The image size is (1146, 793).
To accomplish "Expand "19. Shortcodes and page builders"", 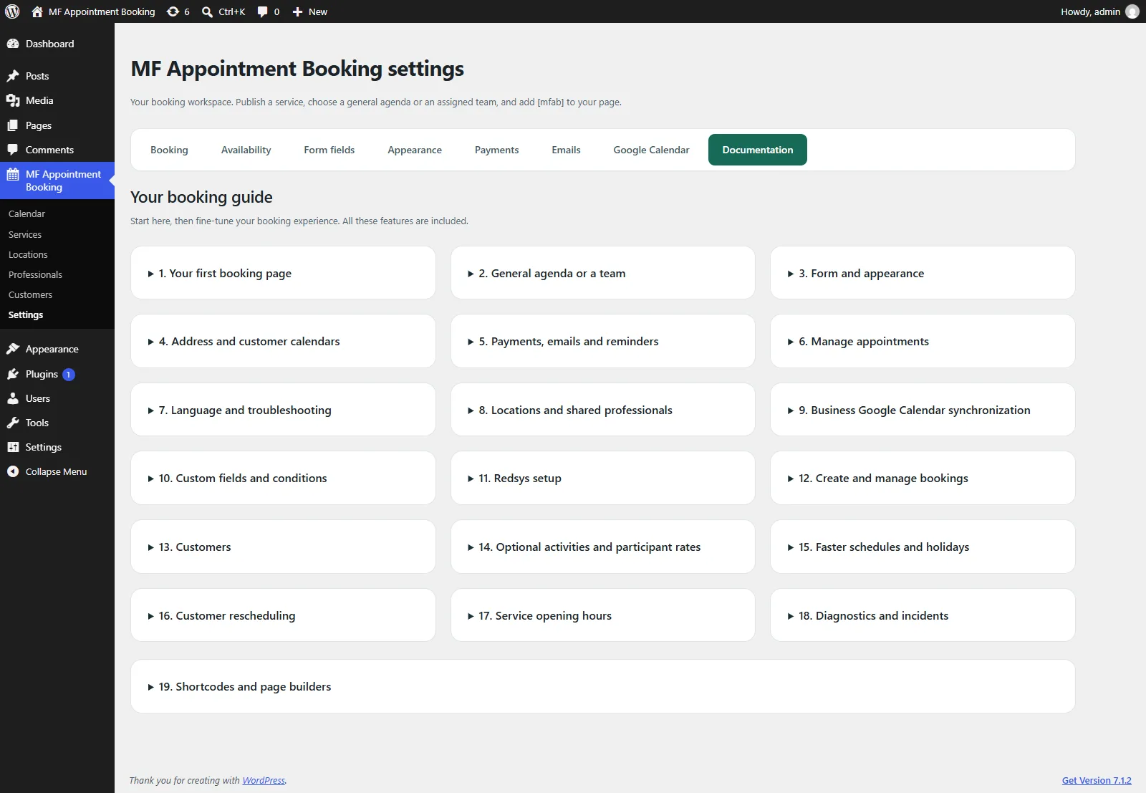I will tap(603, 686).
